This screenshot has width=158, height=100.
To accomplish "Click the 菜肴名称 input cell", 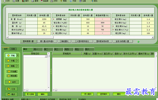I will pyautogui.click(x=34, y=56).
